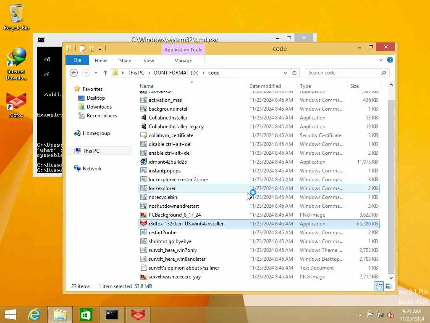Open File Explorer taskbar button
Image resolution: width=430 pixels, height=323 pixels.
tap(60, 315)
